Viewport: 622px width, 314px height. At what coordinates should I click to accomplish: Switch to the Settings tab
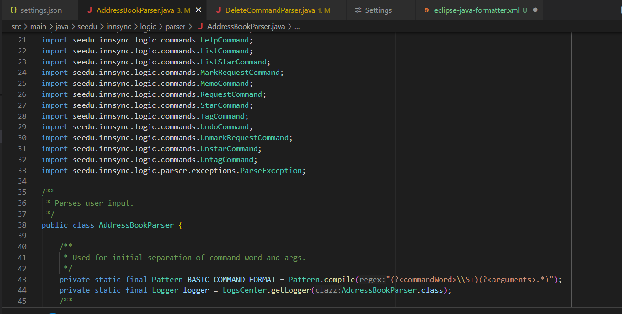[x=380, y=10]
